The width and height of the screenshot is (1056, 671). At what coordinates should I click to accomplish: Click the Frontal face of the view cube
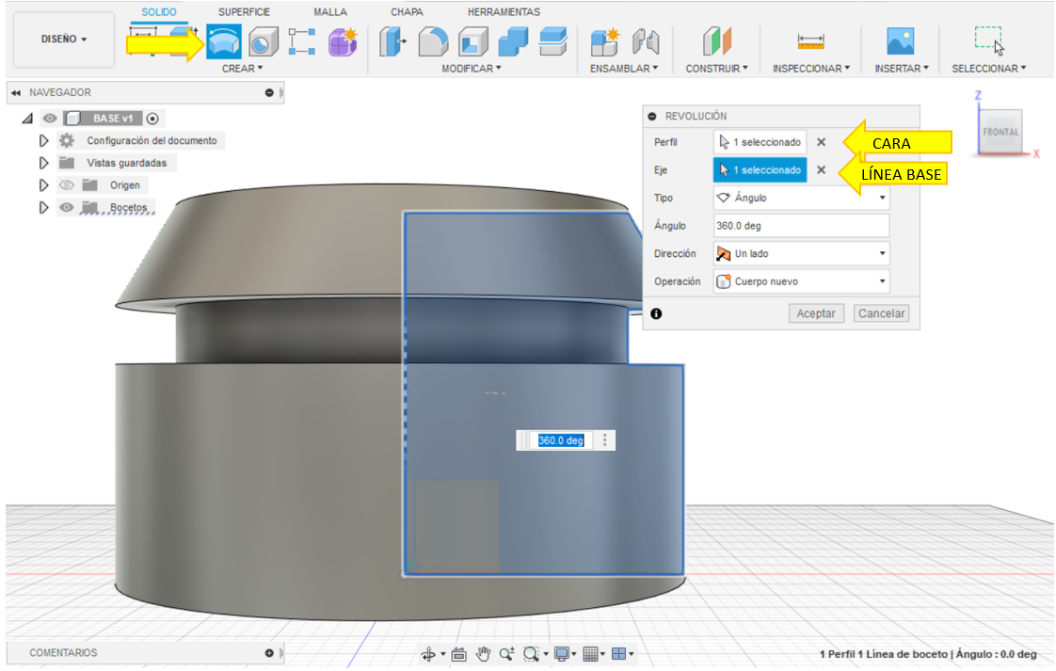[1000, 132]
